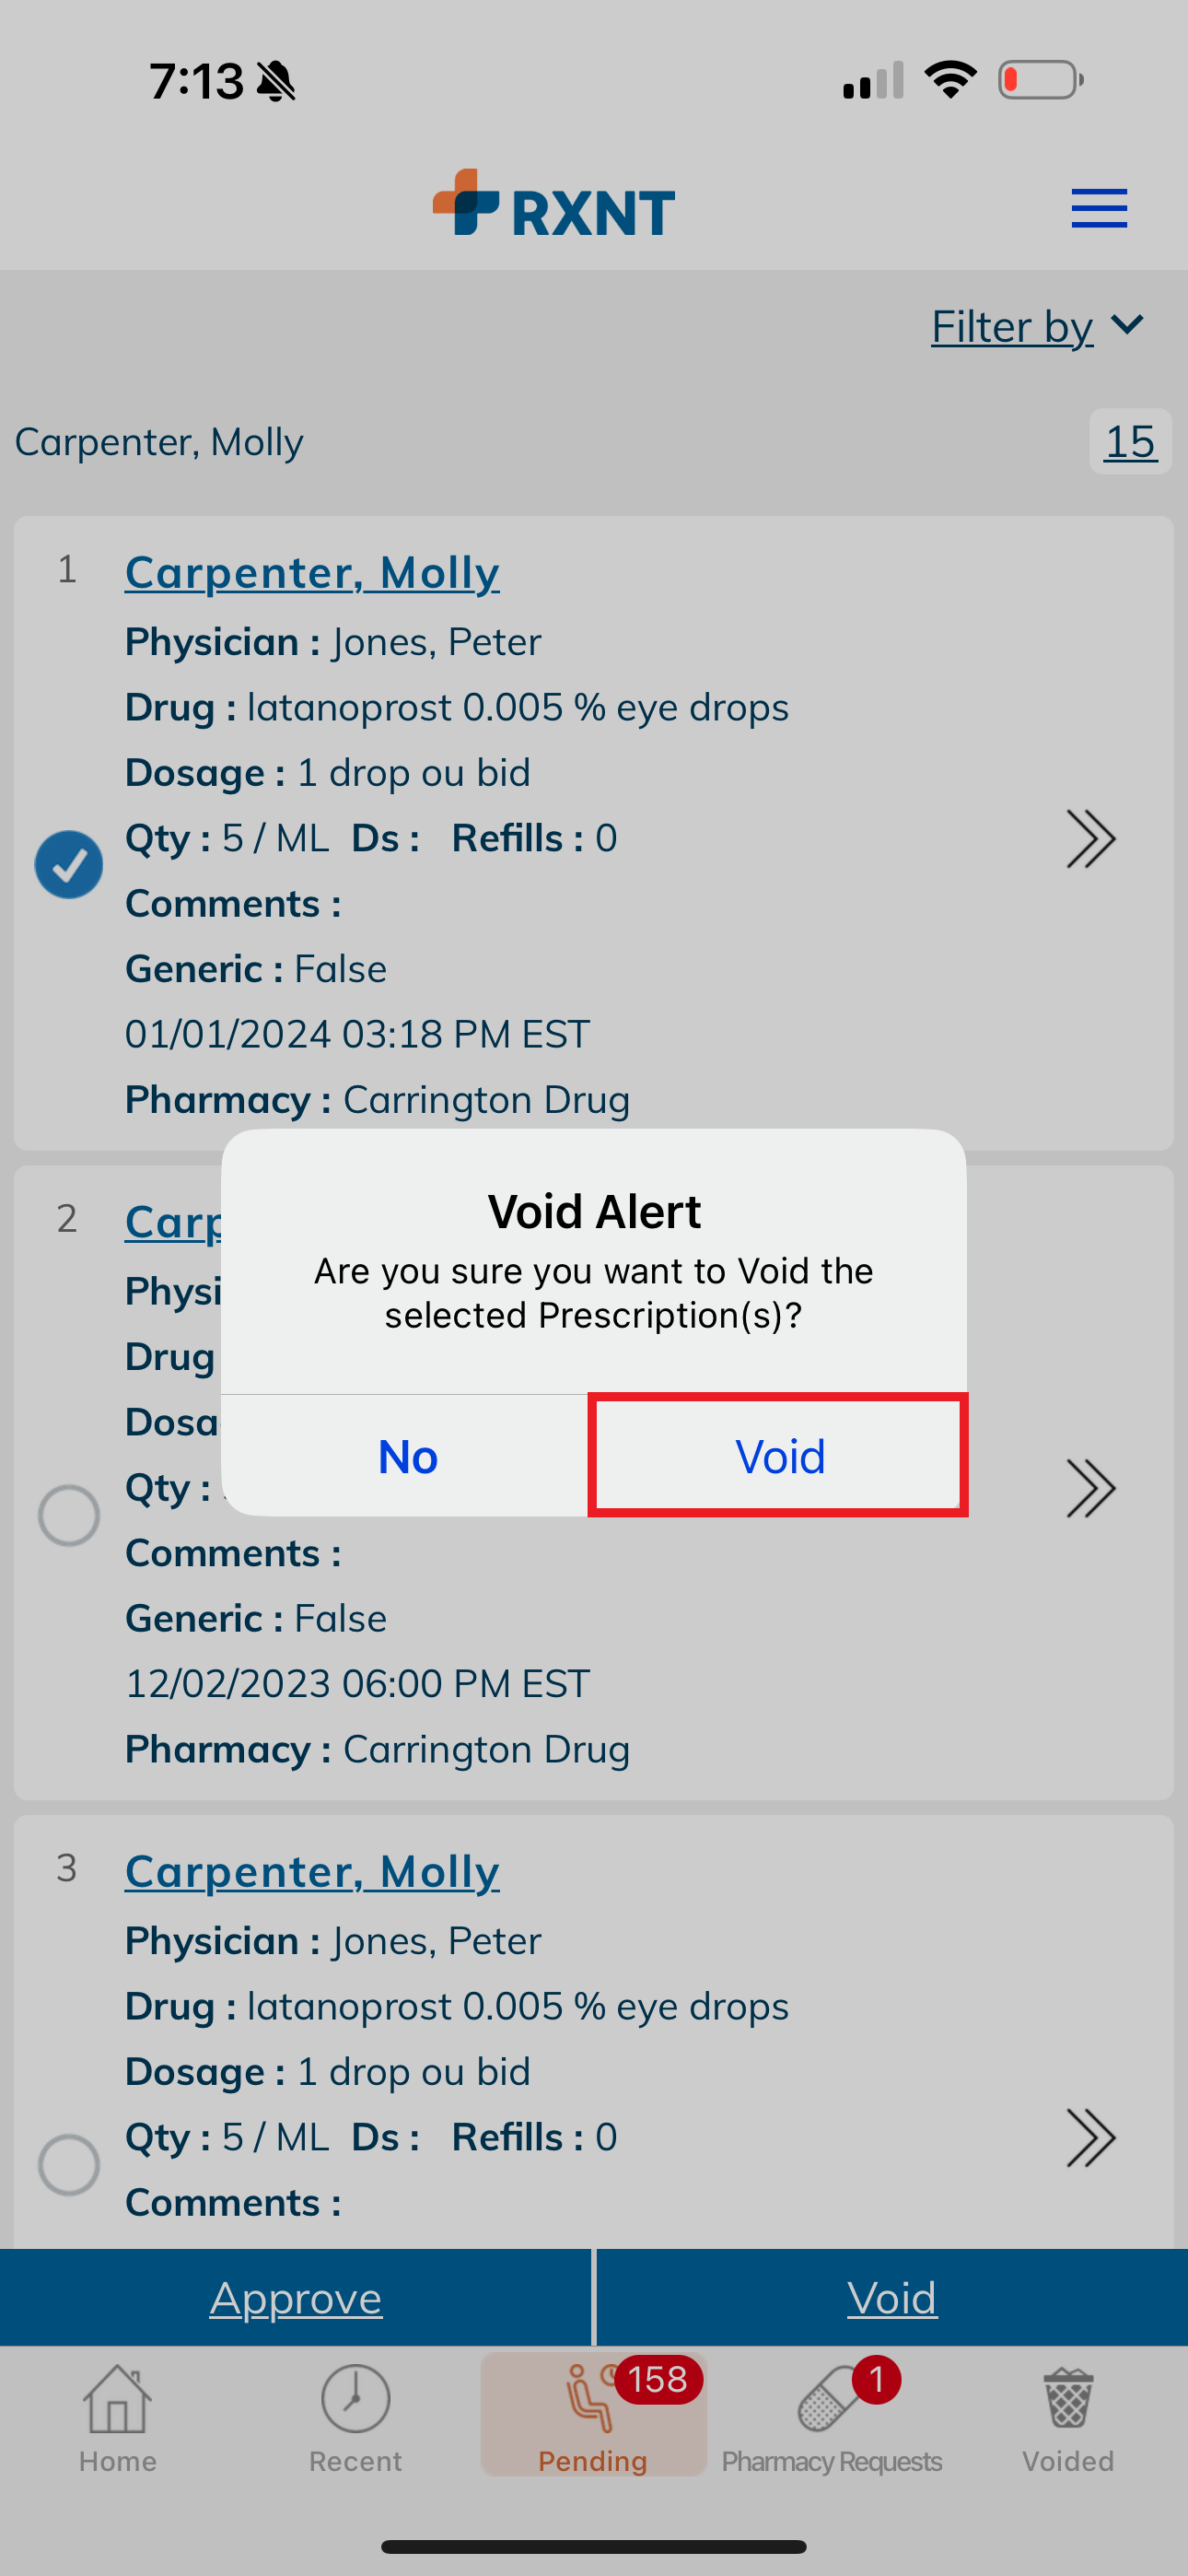This screenshot has height=2576, width=1188.
Task: Tap the Approve bar button
Action: click(x=296, y=2298)
